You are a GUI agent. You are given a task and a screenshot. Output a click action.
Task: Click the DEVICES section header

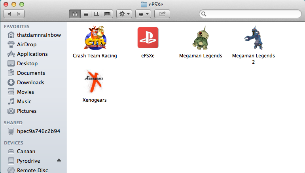click(x=13, y=143)
